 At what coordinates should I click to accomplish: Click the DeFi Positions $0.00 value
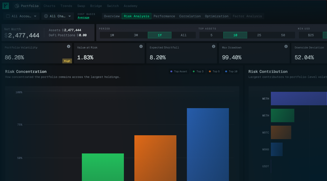tap(81, 35)
